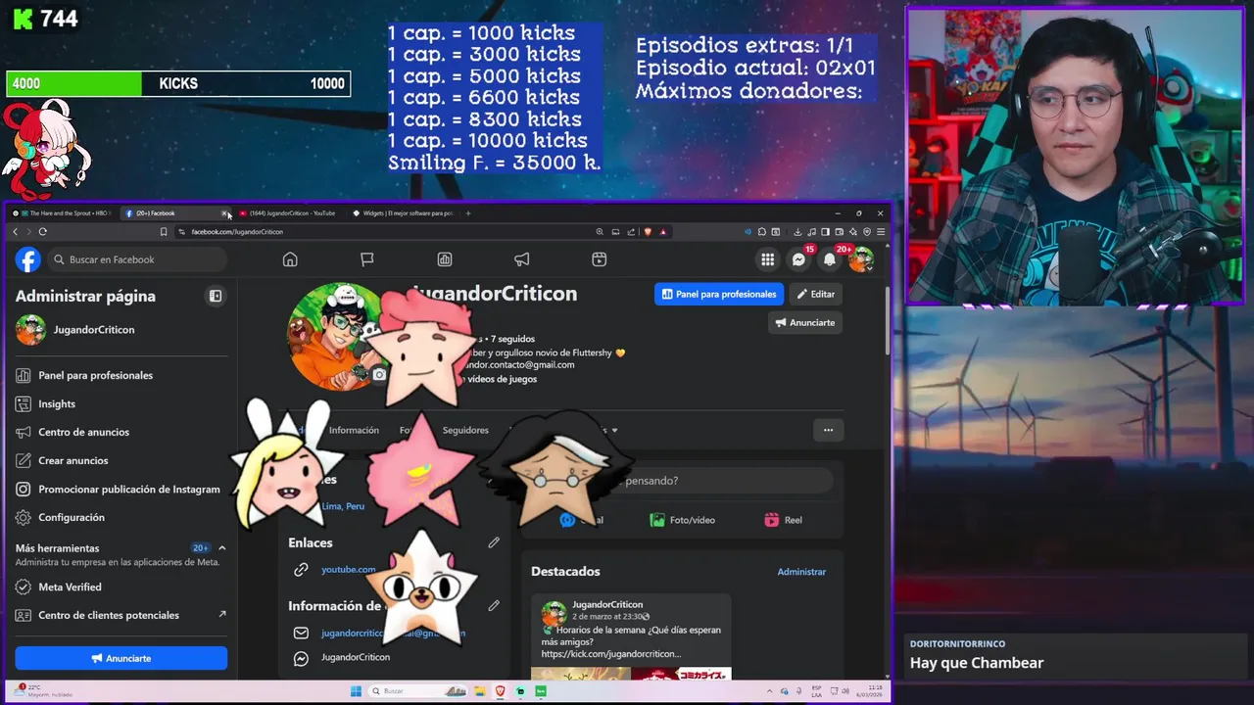Open the profile three-dot options menu
The width and height of the screenshot is (1254, 705).
828,430
